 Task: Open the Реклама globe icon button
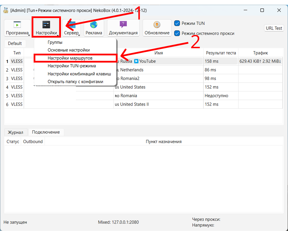pos(94,25)
